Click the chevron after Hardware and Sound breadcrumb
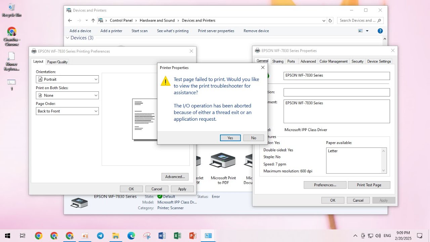This screenshot has height=242, width=430. click(178, 21)
